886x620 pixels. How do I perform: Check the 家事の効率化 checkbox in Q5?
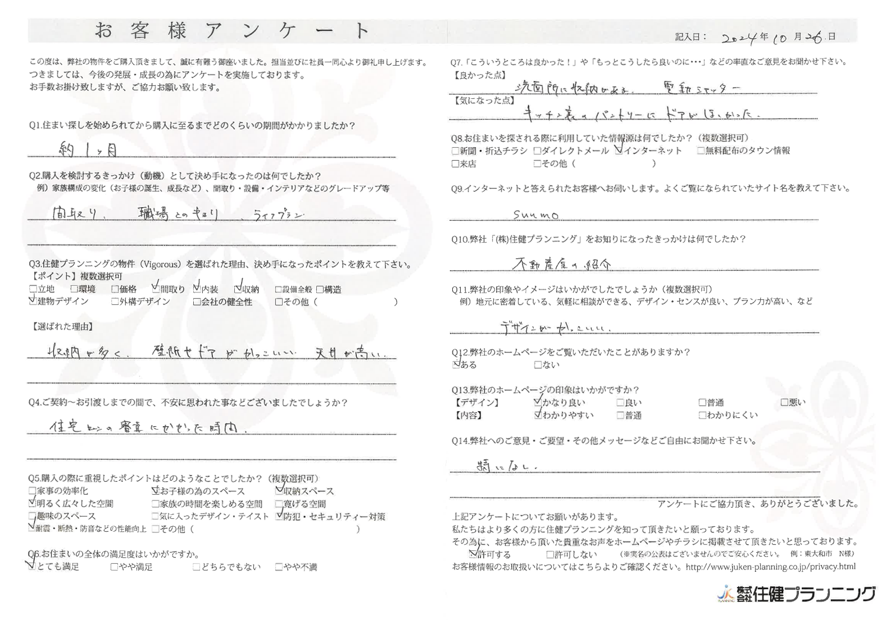(33, 491)
